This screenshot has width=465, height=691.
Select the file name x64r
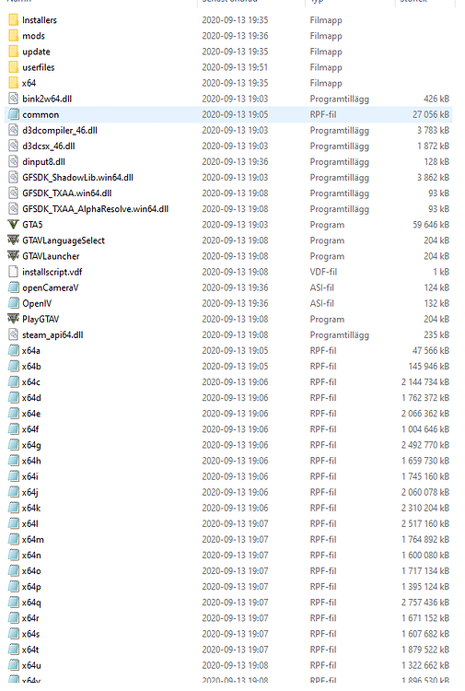point(30,618)
